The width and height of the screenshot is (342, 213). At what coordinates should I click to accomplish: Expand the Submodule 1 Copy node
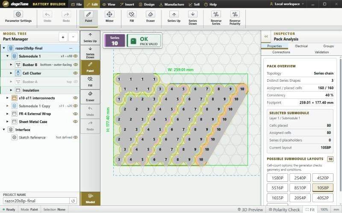point(7,106)
